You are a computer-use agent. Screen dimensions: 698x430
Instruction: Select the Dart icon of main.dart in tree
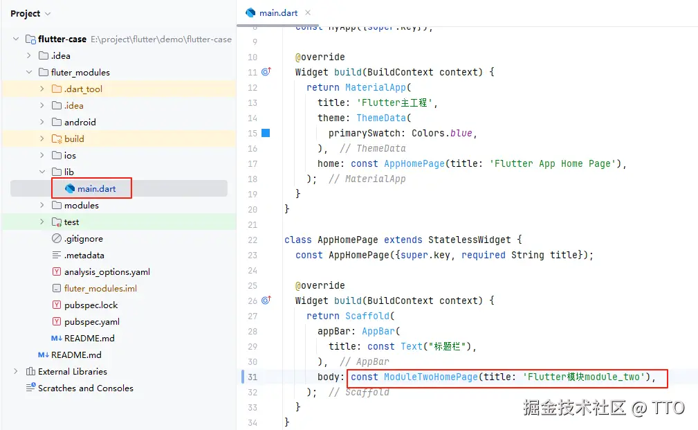[69, 188]
